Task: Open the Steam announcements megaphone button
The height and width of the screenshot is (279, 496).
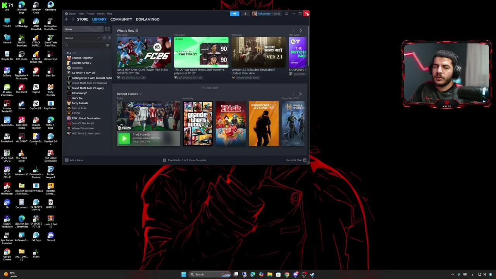Action: tap(234, 14)
